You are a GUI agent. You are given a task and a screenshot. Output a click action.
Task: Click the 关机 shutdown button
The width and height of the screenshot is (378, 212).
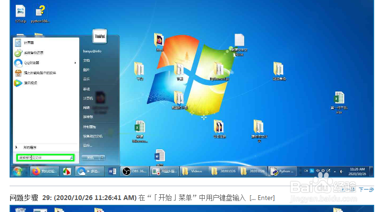90,157
